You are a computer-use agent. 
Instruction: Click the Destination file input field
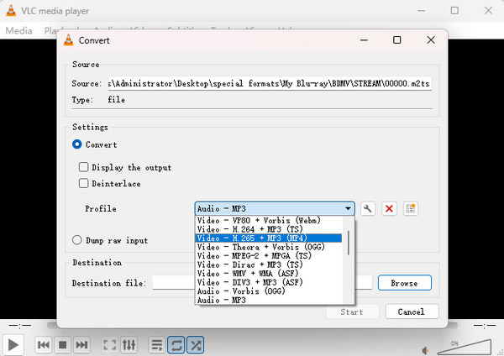(262, 283)
